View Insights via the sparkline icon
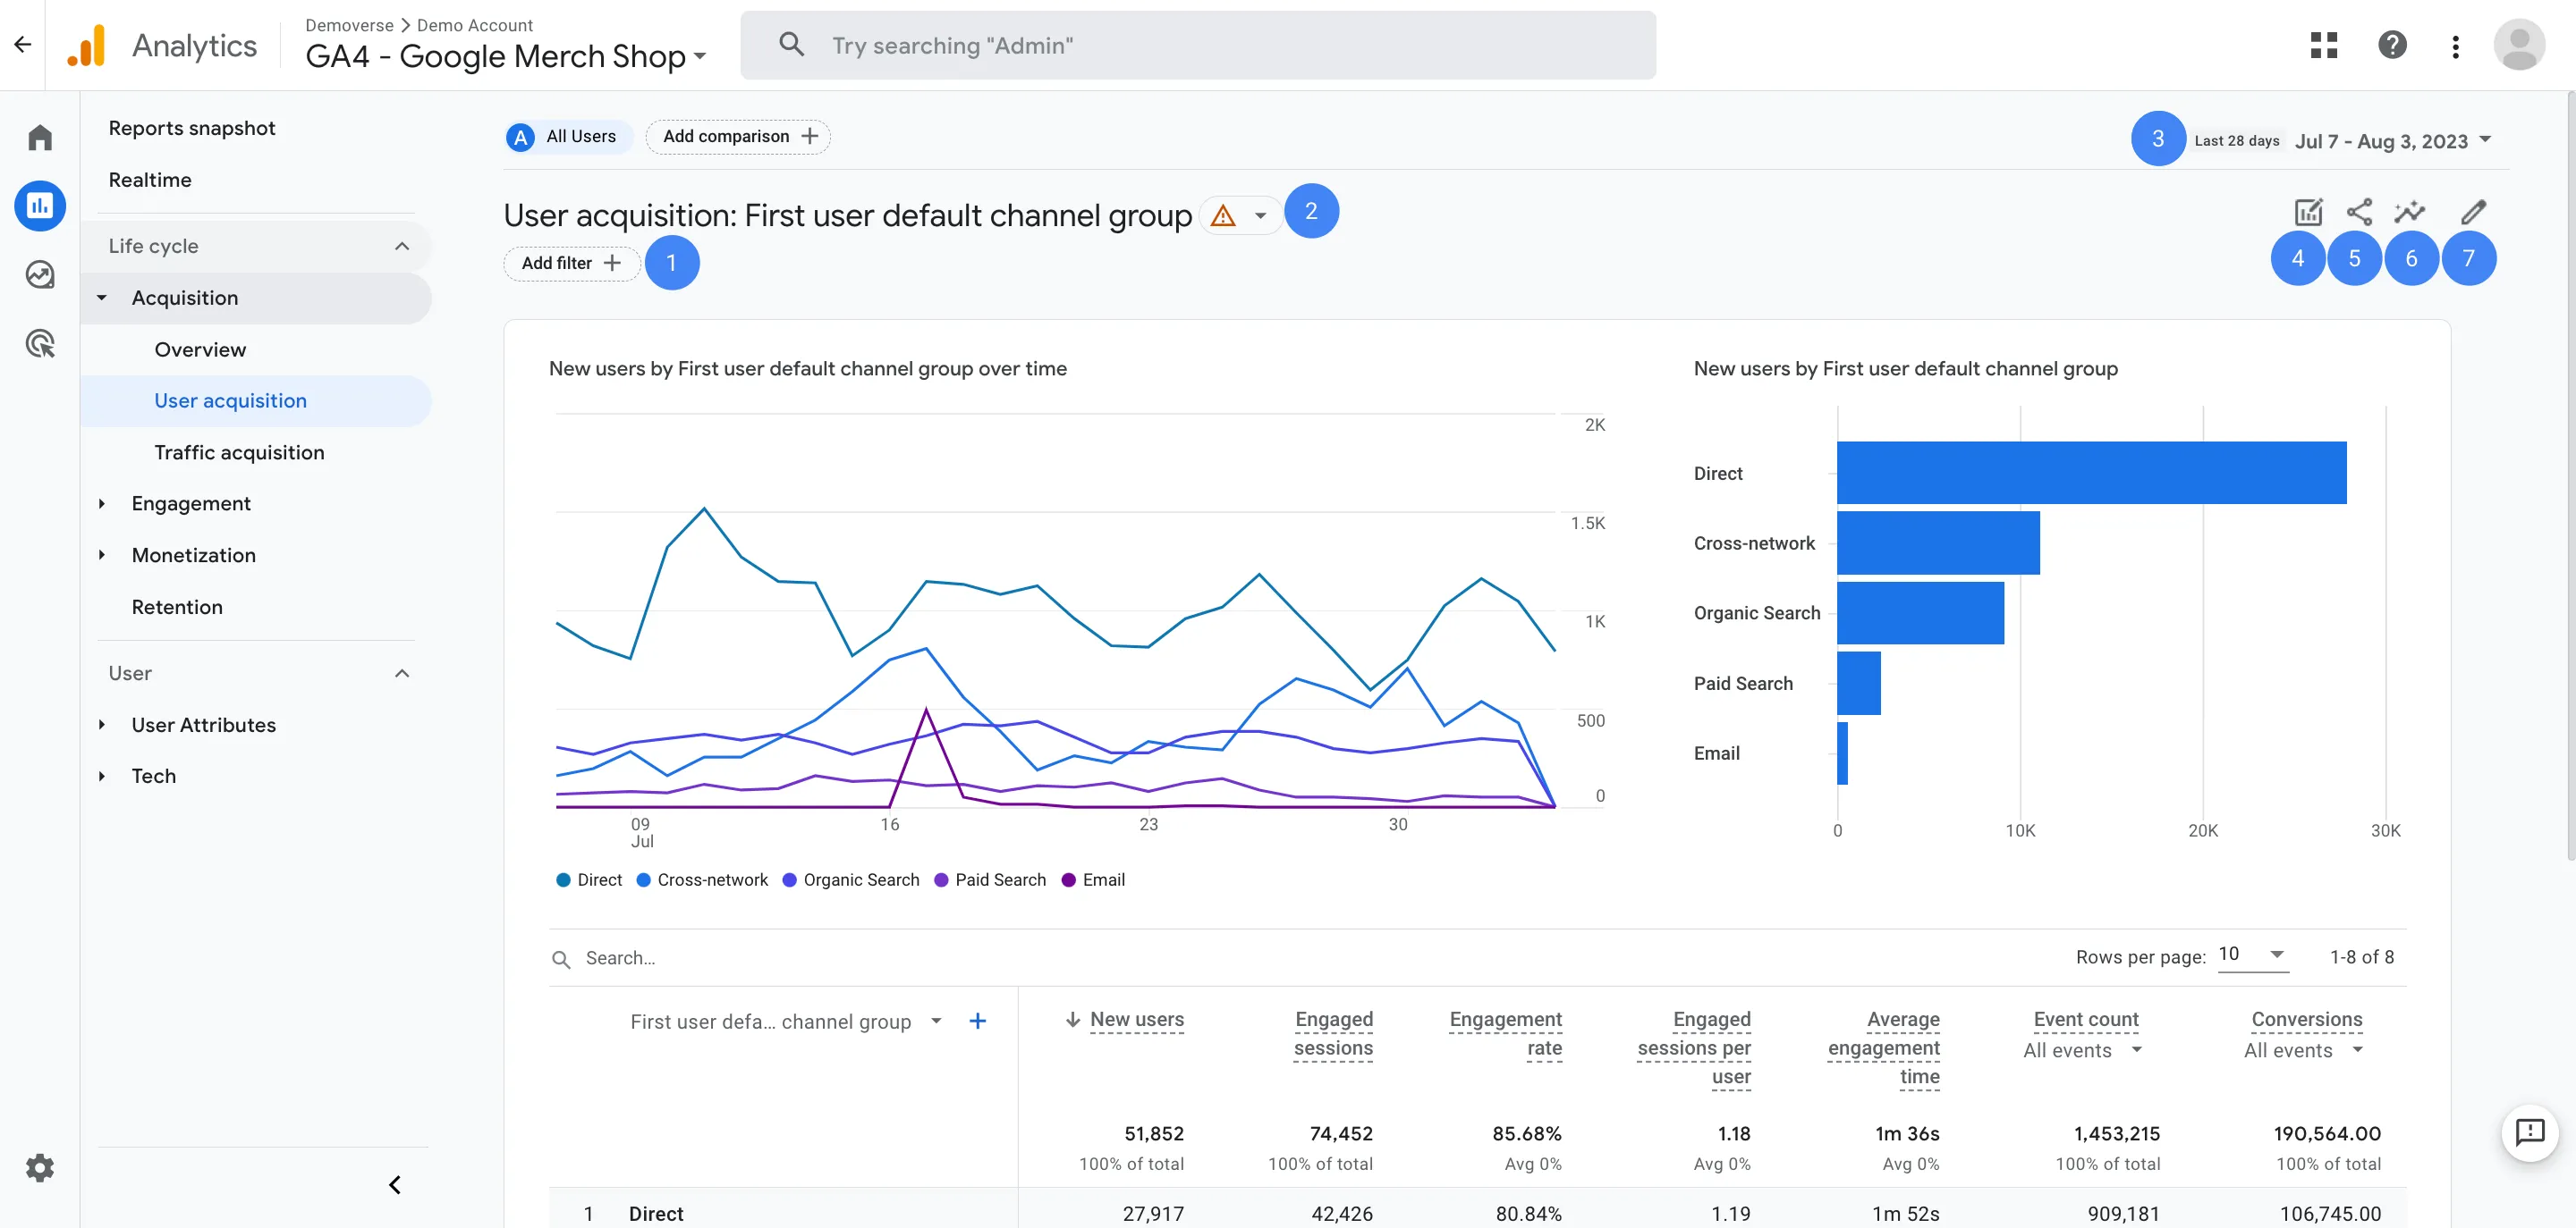 [x=2411, y=212]
